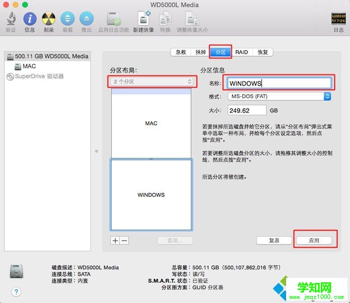Switch to the First Aid (急救) tab

tap(181, 52)
